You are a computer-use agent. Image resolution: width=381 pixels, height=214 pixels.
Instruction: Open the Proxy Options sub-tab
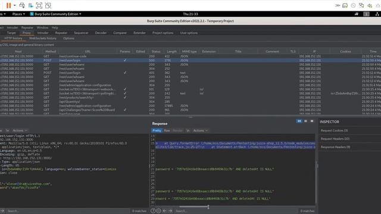click(69, 38)
